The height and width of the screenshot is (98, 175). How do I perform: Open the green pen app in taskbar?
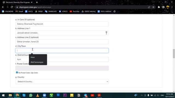click(51, 95)
